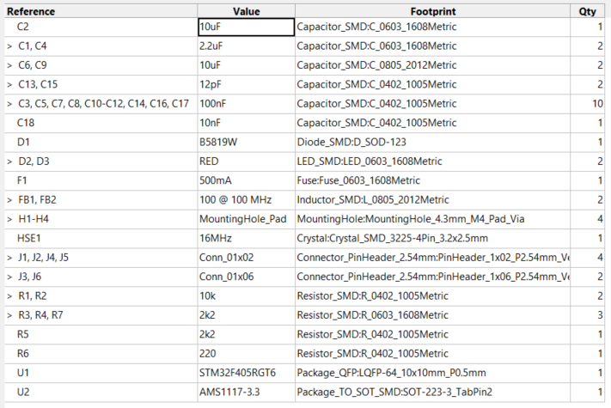611x408 pixels.
Task: Select the 10uF value cell for C2
Action: 246,27
